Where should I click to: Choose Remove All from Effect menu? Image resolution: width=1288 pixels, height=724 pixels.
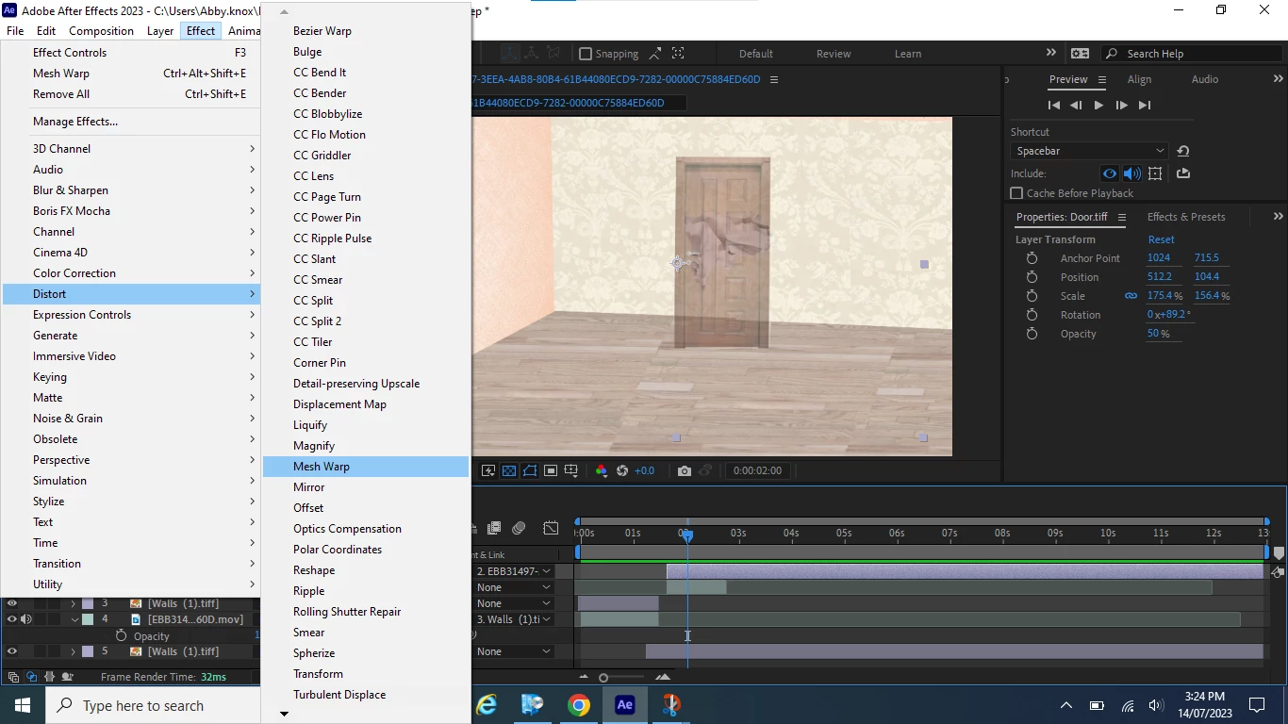(131, 94)
